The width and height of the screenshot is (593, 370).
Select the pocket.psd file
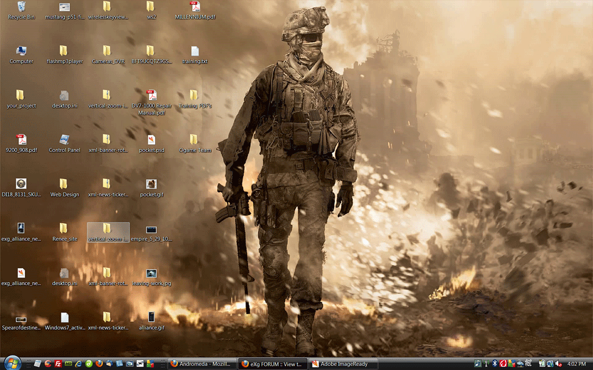151,144
